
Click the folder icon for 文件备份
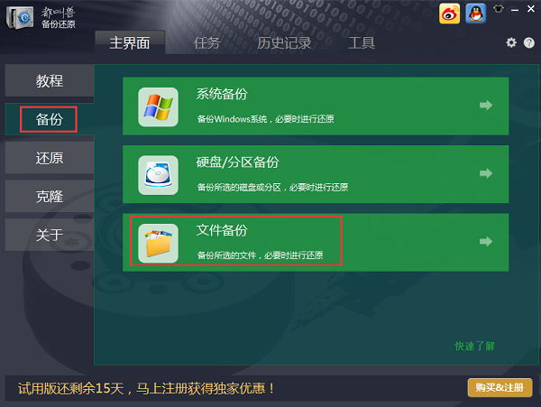tap(158, 244)
